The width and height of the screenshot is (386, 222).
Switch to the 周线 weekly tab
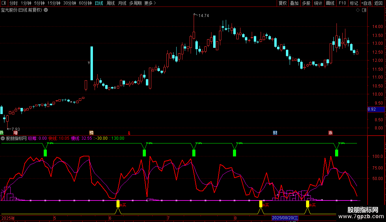[111, 3]
